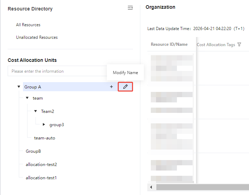
Task: Click the pencil Modify Name icon
Action: [x=125, y=87]
